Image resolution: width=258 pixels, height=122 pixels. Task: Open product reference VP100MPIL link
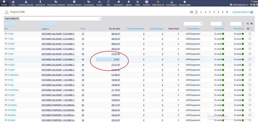(12, 105)
